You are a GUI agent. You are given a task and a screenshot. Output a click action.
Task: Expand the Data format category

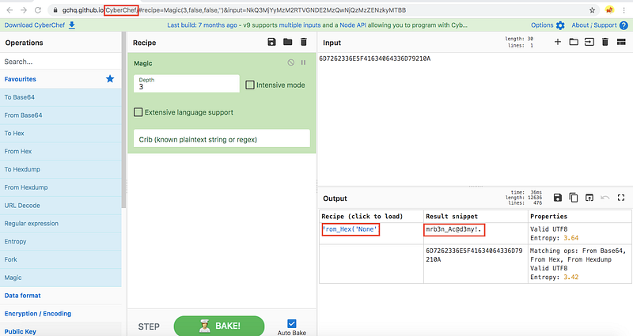[24, 296]
